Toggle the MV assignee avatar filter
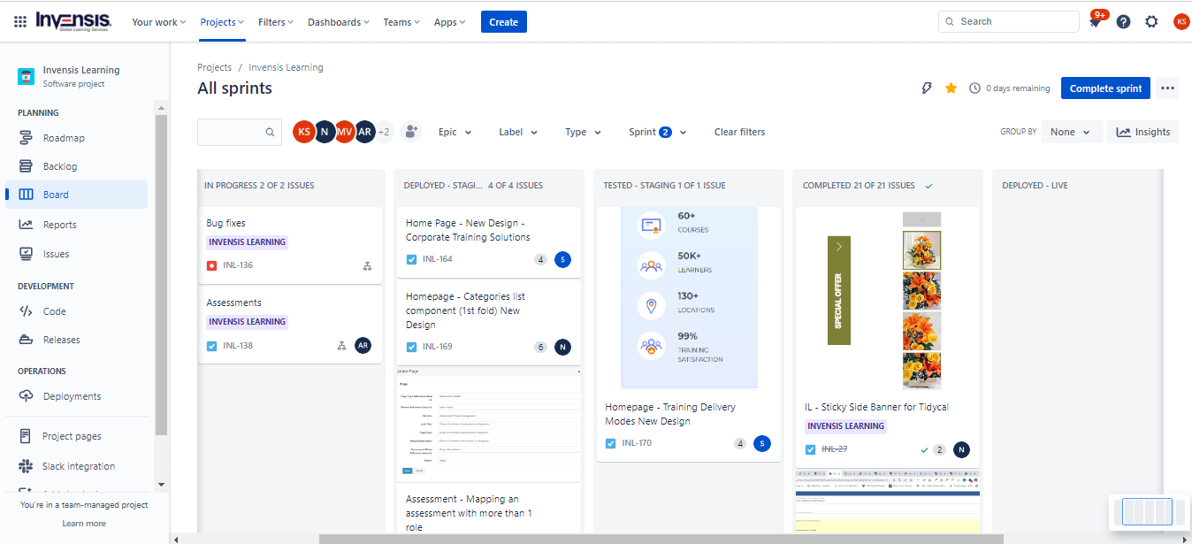1192x544 pixels. [x=344, y=132]
